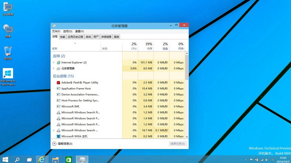291x163 pixels.
Task: Open the Action Center flag tray icon
Action: 251,160
